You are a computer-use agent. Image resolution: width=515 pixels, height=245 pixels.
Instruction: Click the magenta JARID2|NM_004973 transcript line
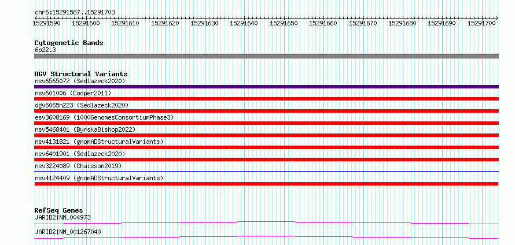(266, 222)
